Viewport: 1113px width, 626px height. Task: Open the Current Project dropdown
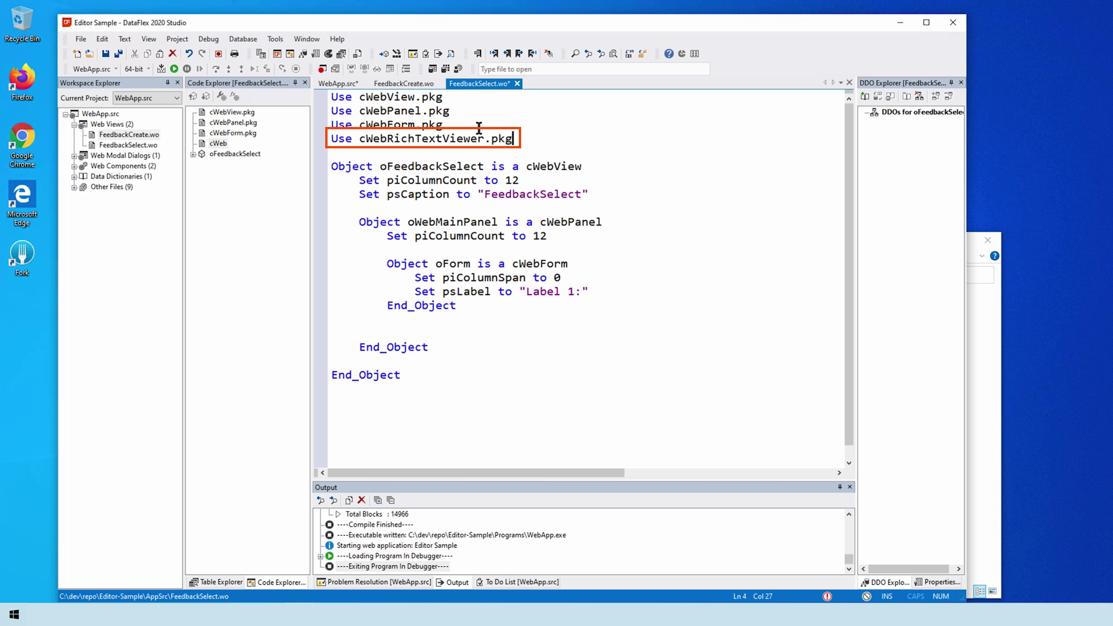(x=176, y=98)
